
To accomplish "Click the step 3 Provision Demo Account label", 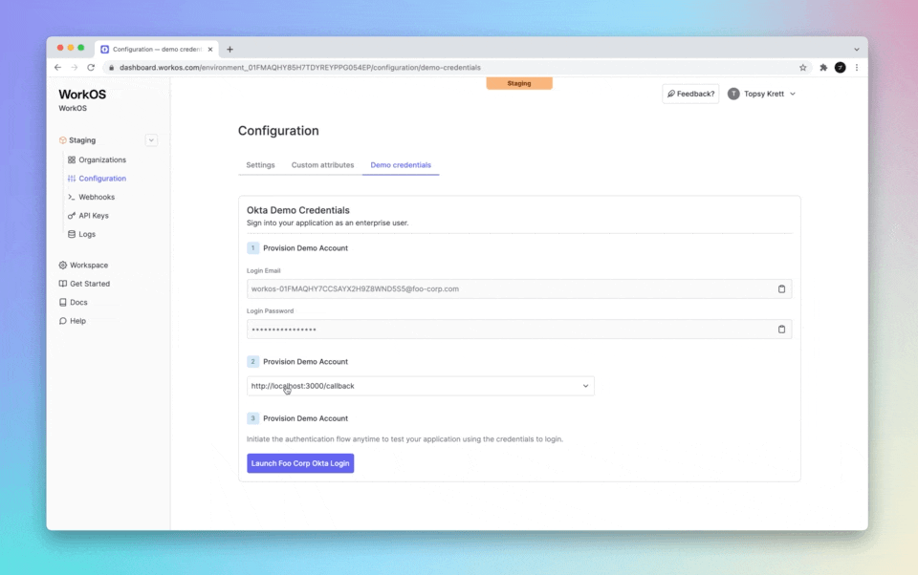I will (x=305, y=418).
